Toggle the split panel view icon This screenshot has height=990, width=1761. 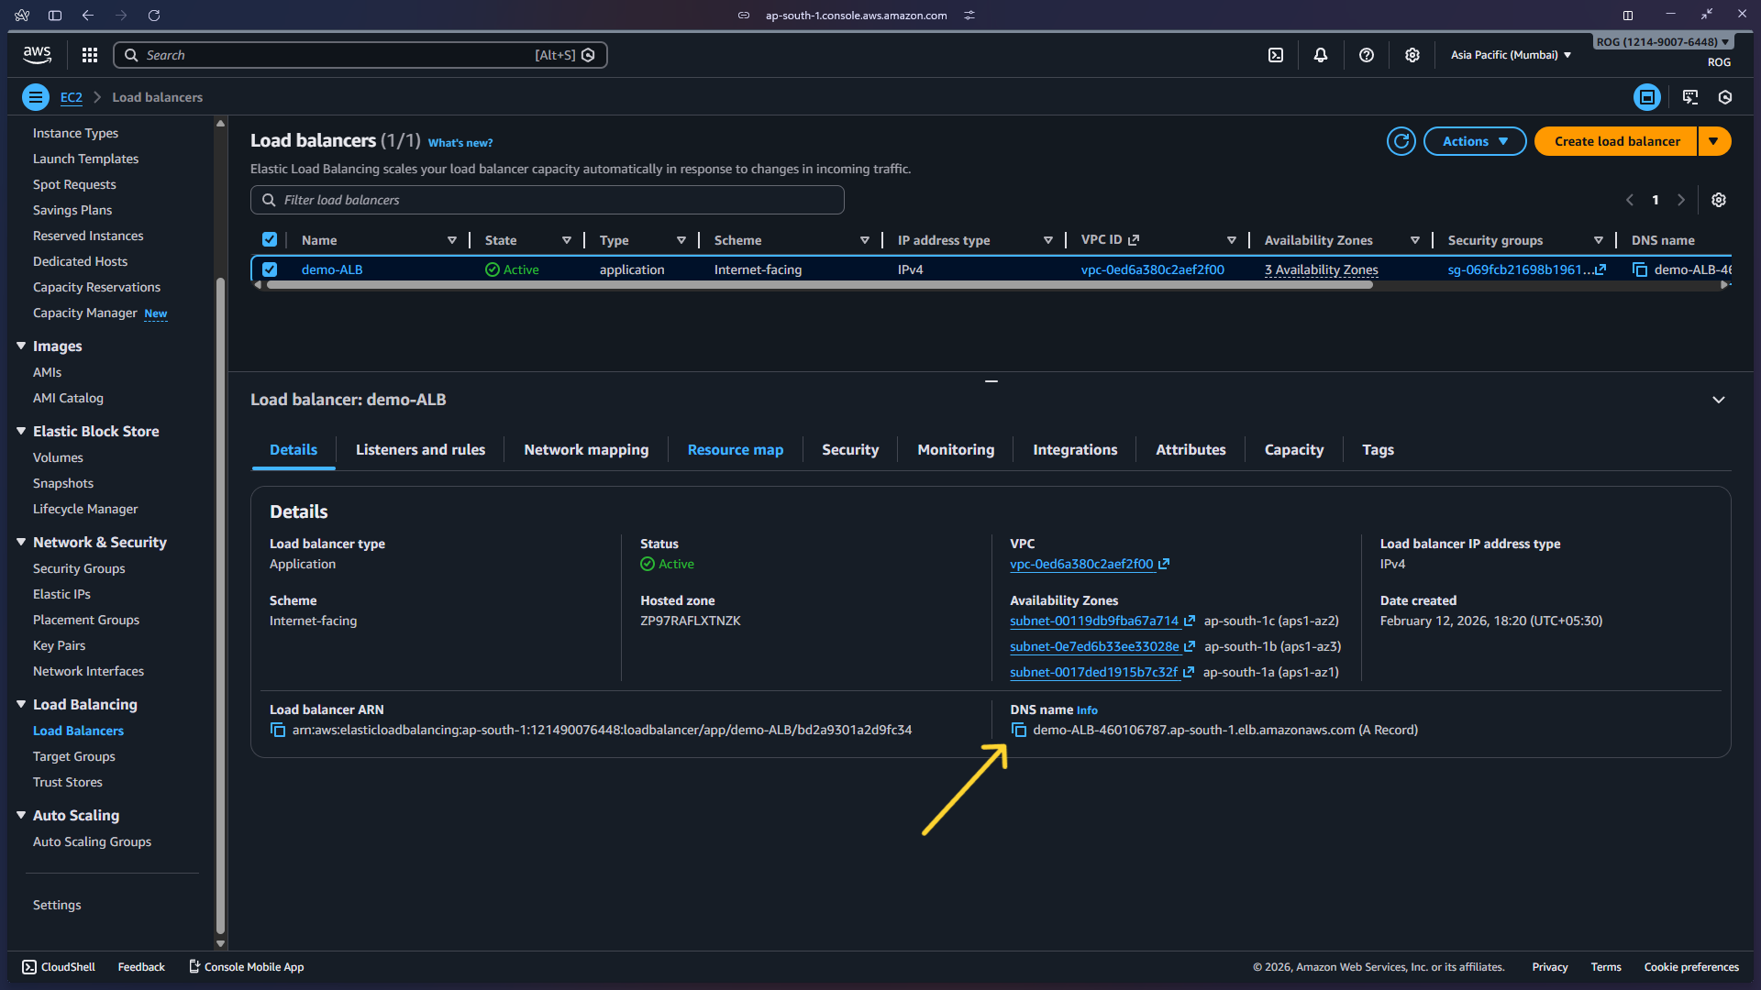point(1646,97)
